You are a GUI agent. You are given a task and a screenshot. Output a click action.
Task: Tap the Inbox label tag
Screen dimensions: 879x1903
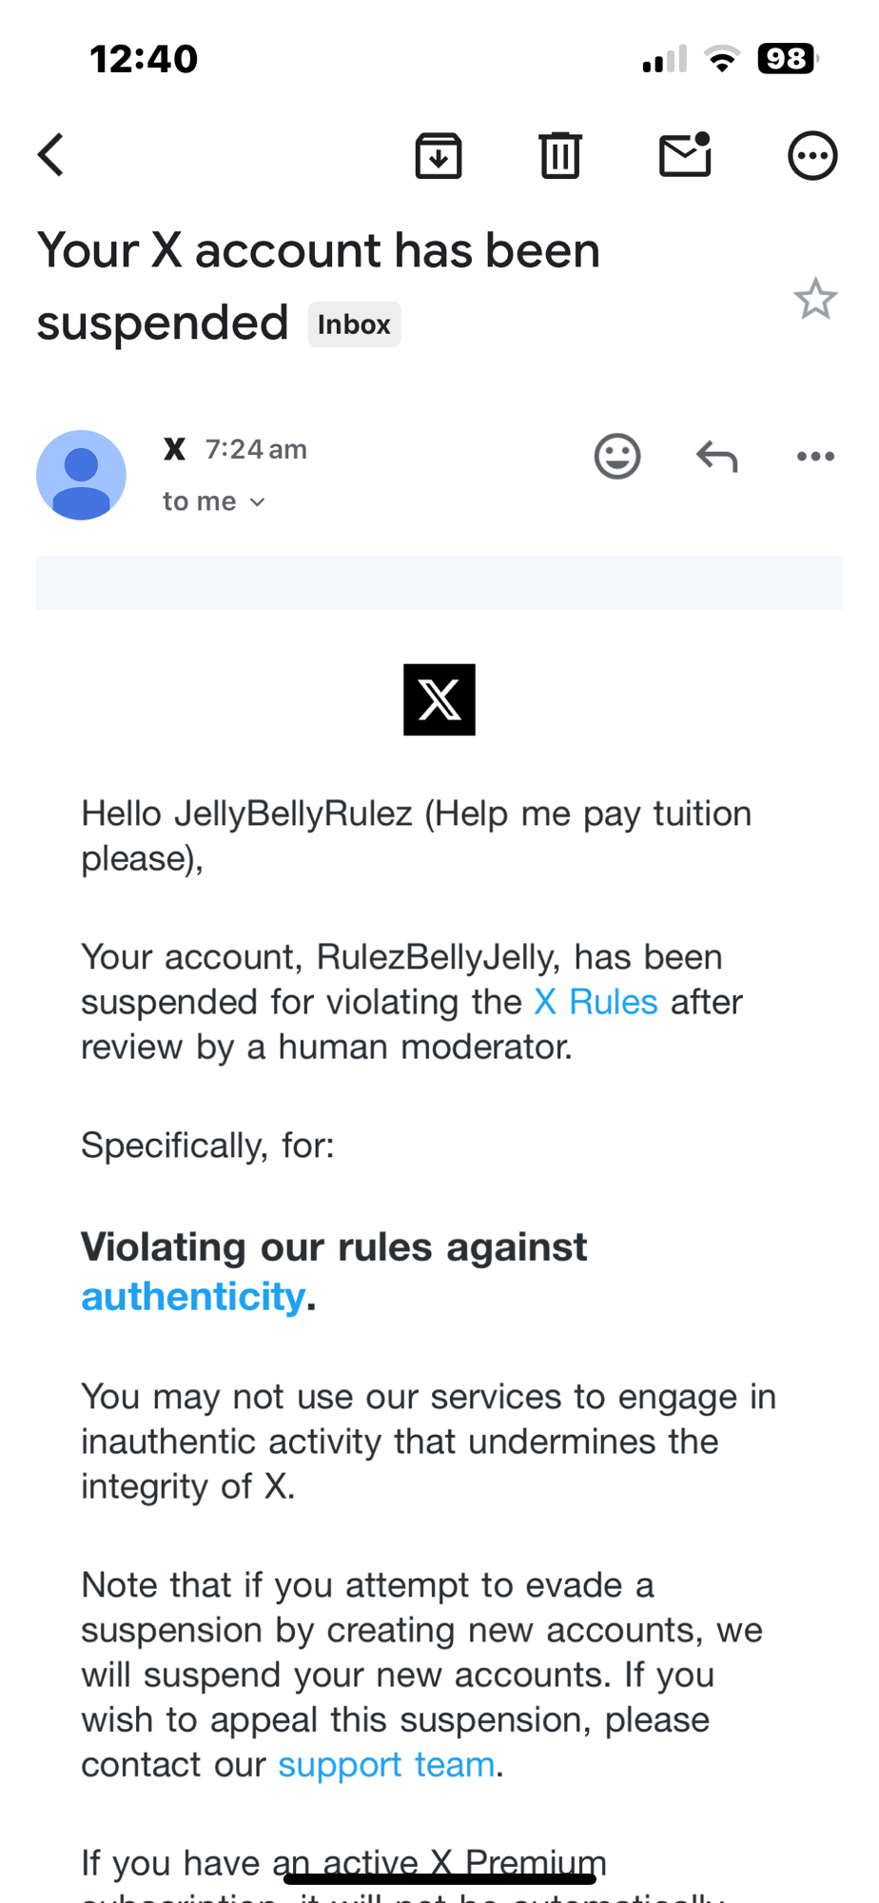pyautogui.click(x=354, y=324)
